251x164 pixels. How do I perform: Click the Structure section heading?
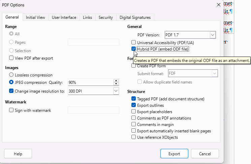tap(136, 92)
